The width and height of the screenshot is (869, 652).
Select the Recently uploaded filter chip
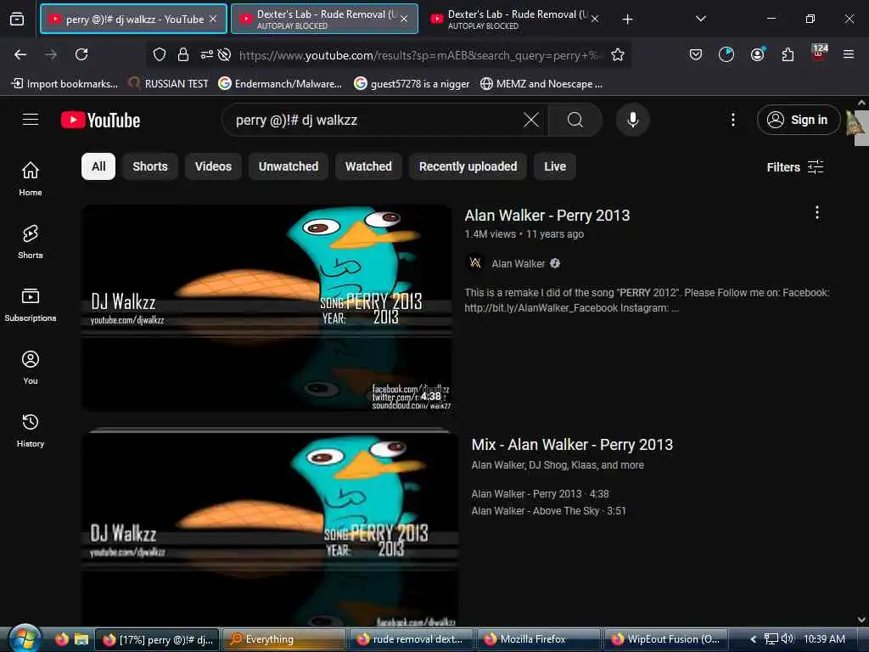(468, 166)
